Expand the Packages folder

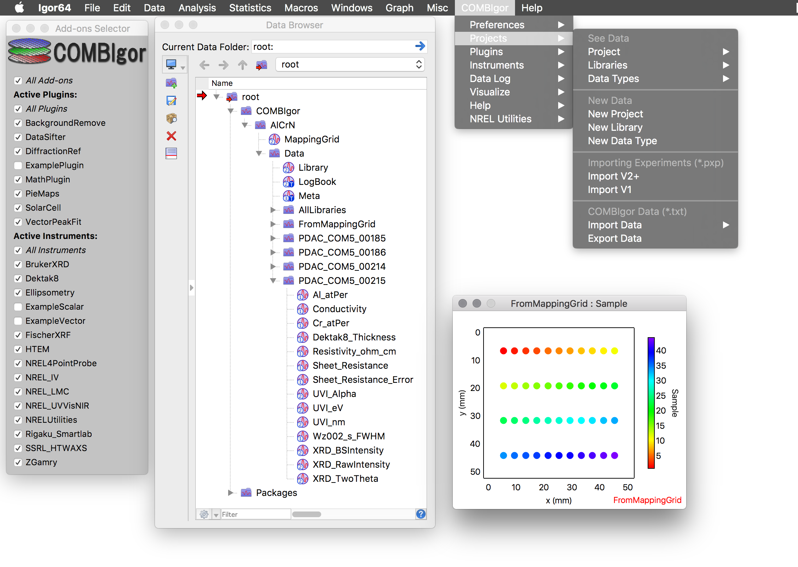point(231,493)
